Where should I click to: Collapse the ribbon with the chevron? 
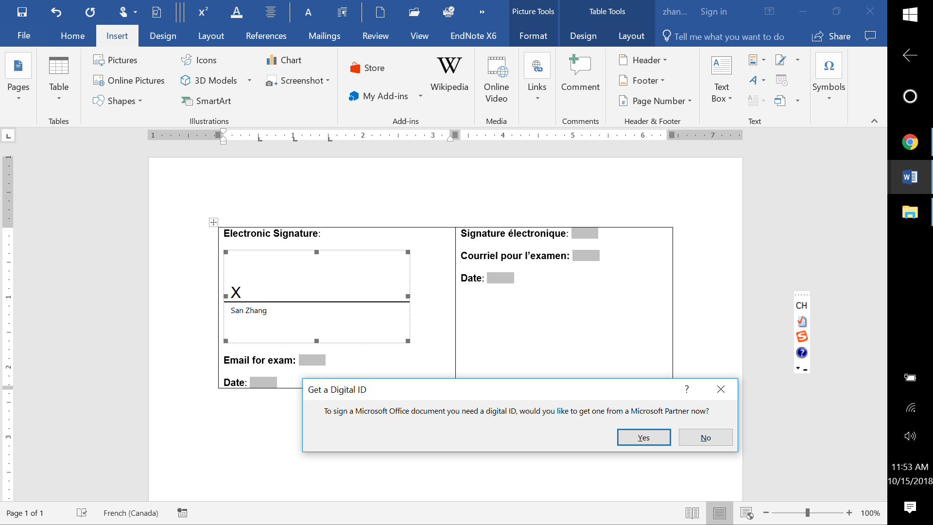point(874,121)
